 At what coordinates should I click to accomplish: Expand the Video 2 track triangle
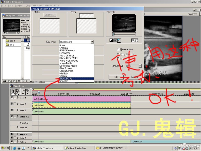coord(18,110)
